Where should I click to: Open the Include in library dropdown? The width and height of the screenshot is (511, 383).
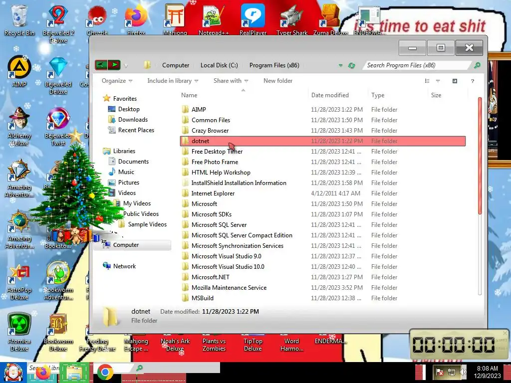pyautogui.click(x=173, y=81)
